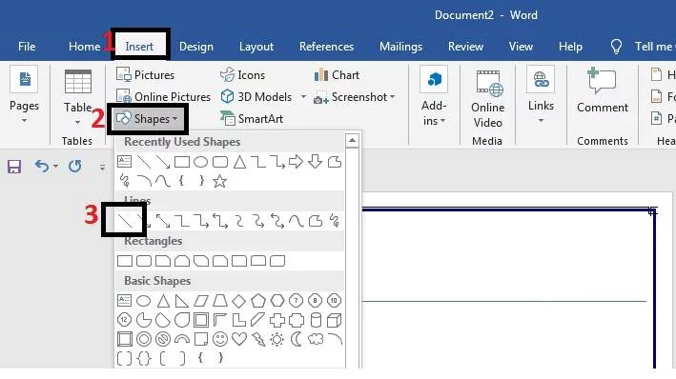Select the Curved Double-Arrow Connector in Lines
Screen dimensions: 676x379
(x=277, y=221)
